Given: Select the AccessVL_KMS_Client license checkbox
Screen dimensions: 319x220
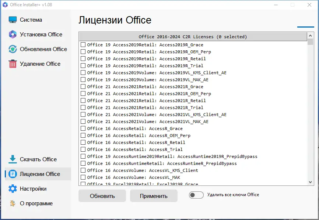Looking at the screenshot, I should (x=83, y=170).
